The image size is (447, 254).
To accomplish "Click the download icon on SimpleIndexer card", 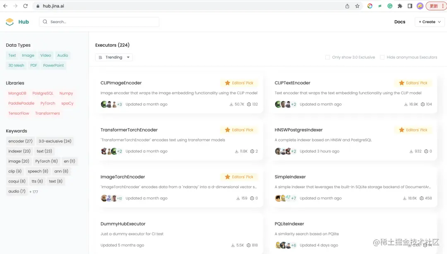I will (404, 199).
